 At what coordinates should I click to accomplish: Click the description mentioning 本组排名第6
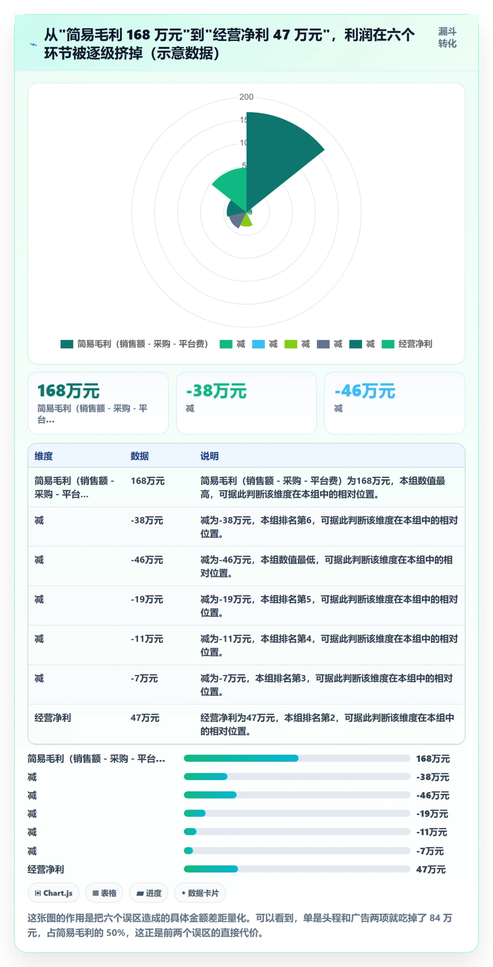tap(329, 527)
